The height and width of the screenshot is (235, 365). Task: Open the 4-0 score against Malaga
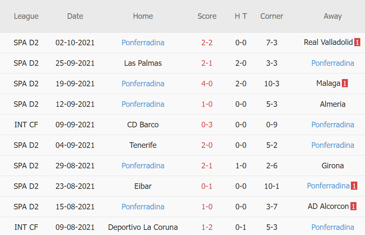pos(207,83)
